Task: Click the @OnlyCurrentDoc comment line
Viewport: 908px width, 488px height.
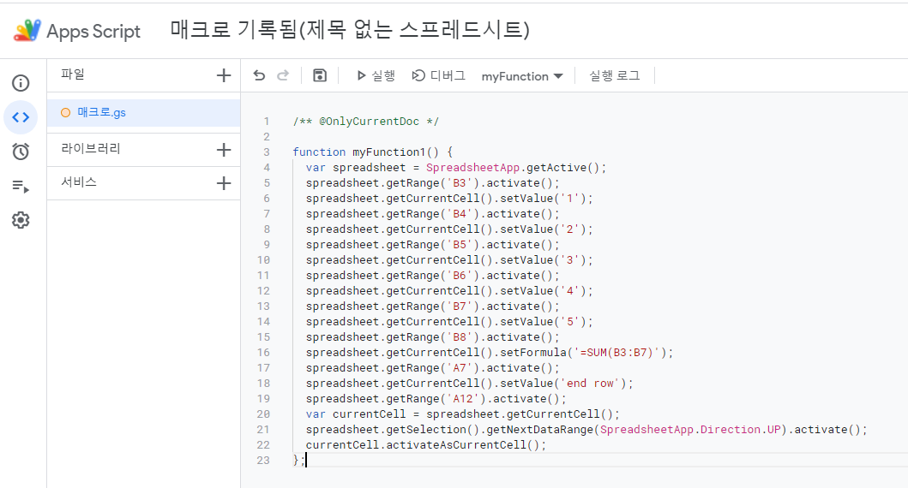Action: (365, 122)
